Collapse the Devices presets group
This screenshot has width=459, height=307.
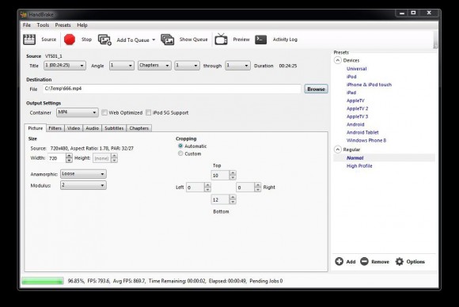tap(337, 60)
